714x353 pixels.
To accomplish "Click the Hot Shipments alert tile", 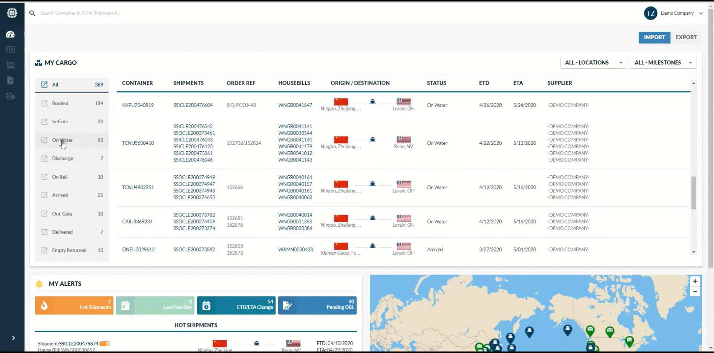I will (x=74, y=305).
